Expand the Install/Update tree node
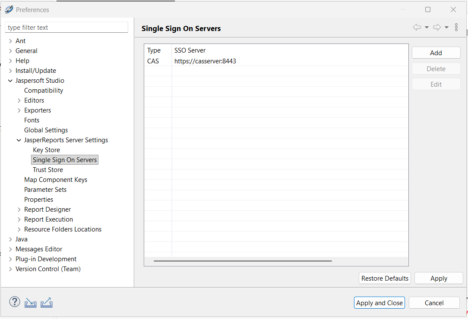This screenshot has height=319, width=468. coord(10,71)
